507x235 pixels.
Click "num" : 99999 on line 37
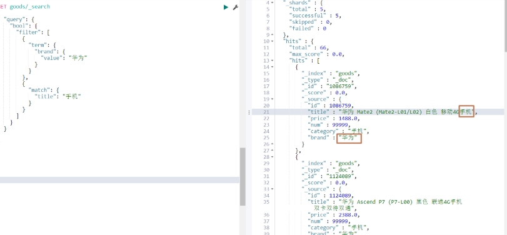click(329, 221)
